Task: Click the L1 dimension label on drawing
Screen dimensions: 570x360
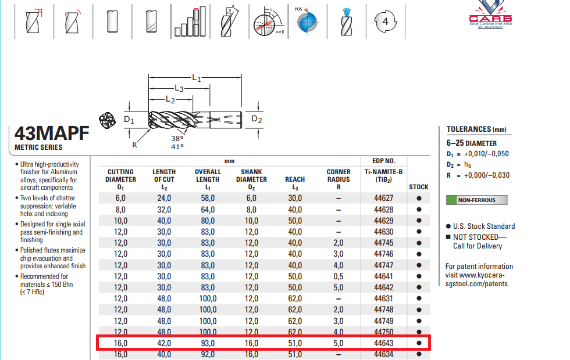Action: pyautogui.click(x=197, y=77)
